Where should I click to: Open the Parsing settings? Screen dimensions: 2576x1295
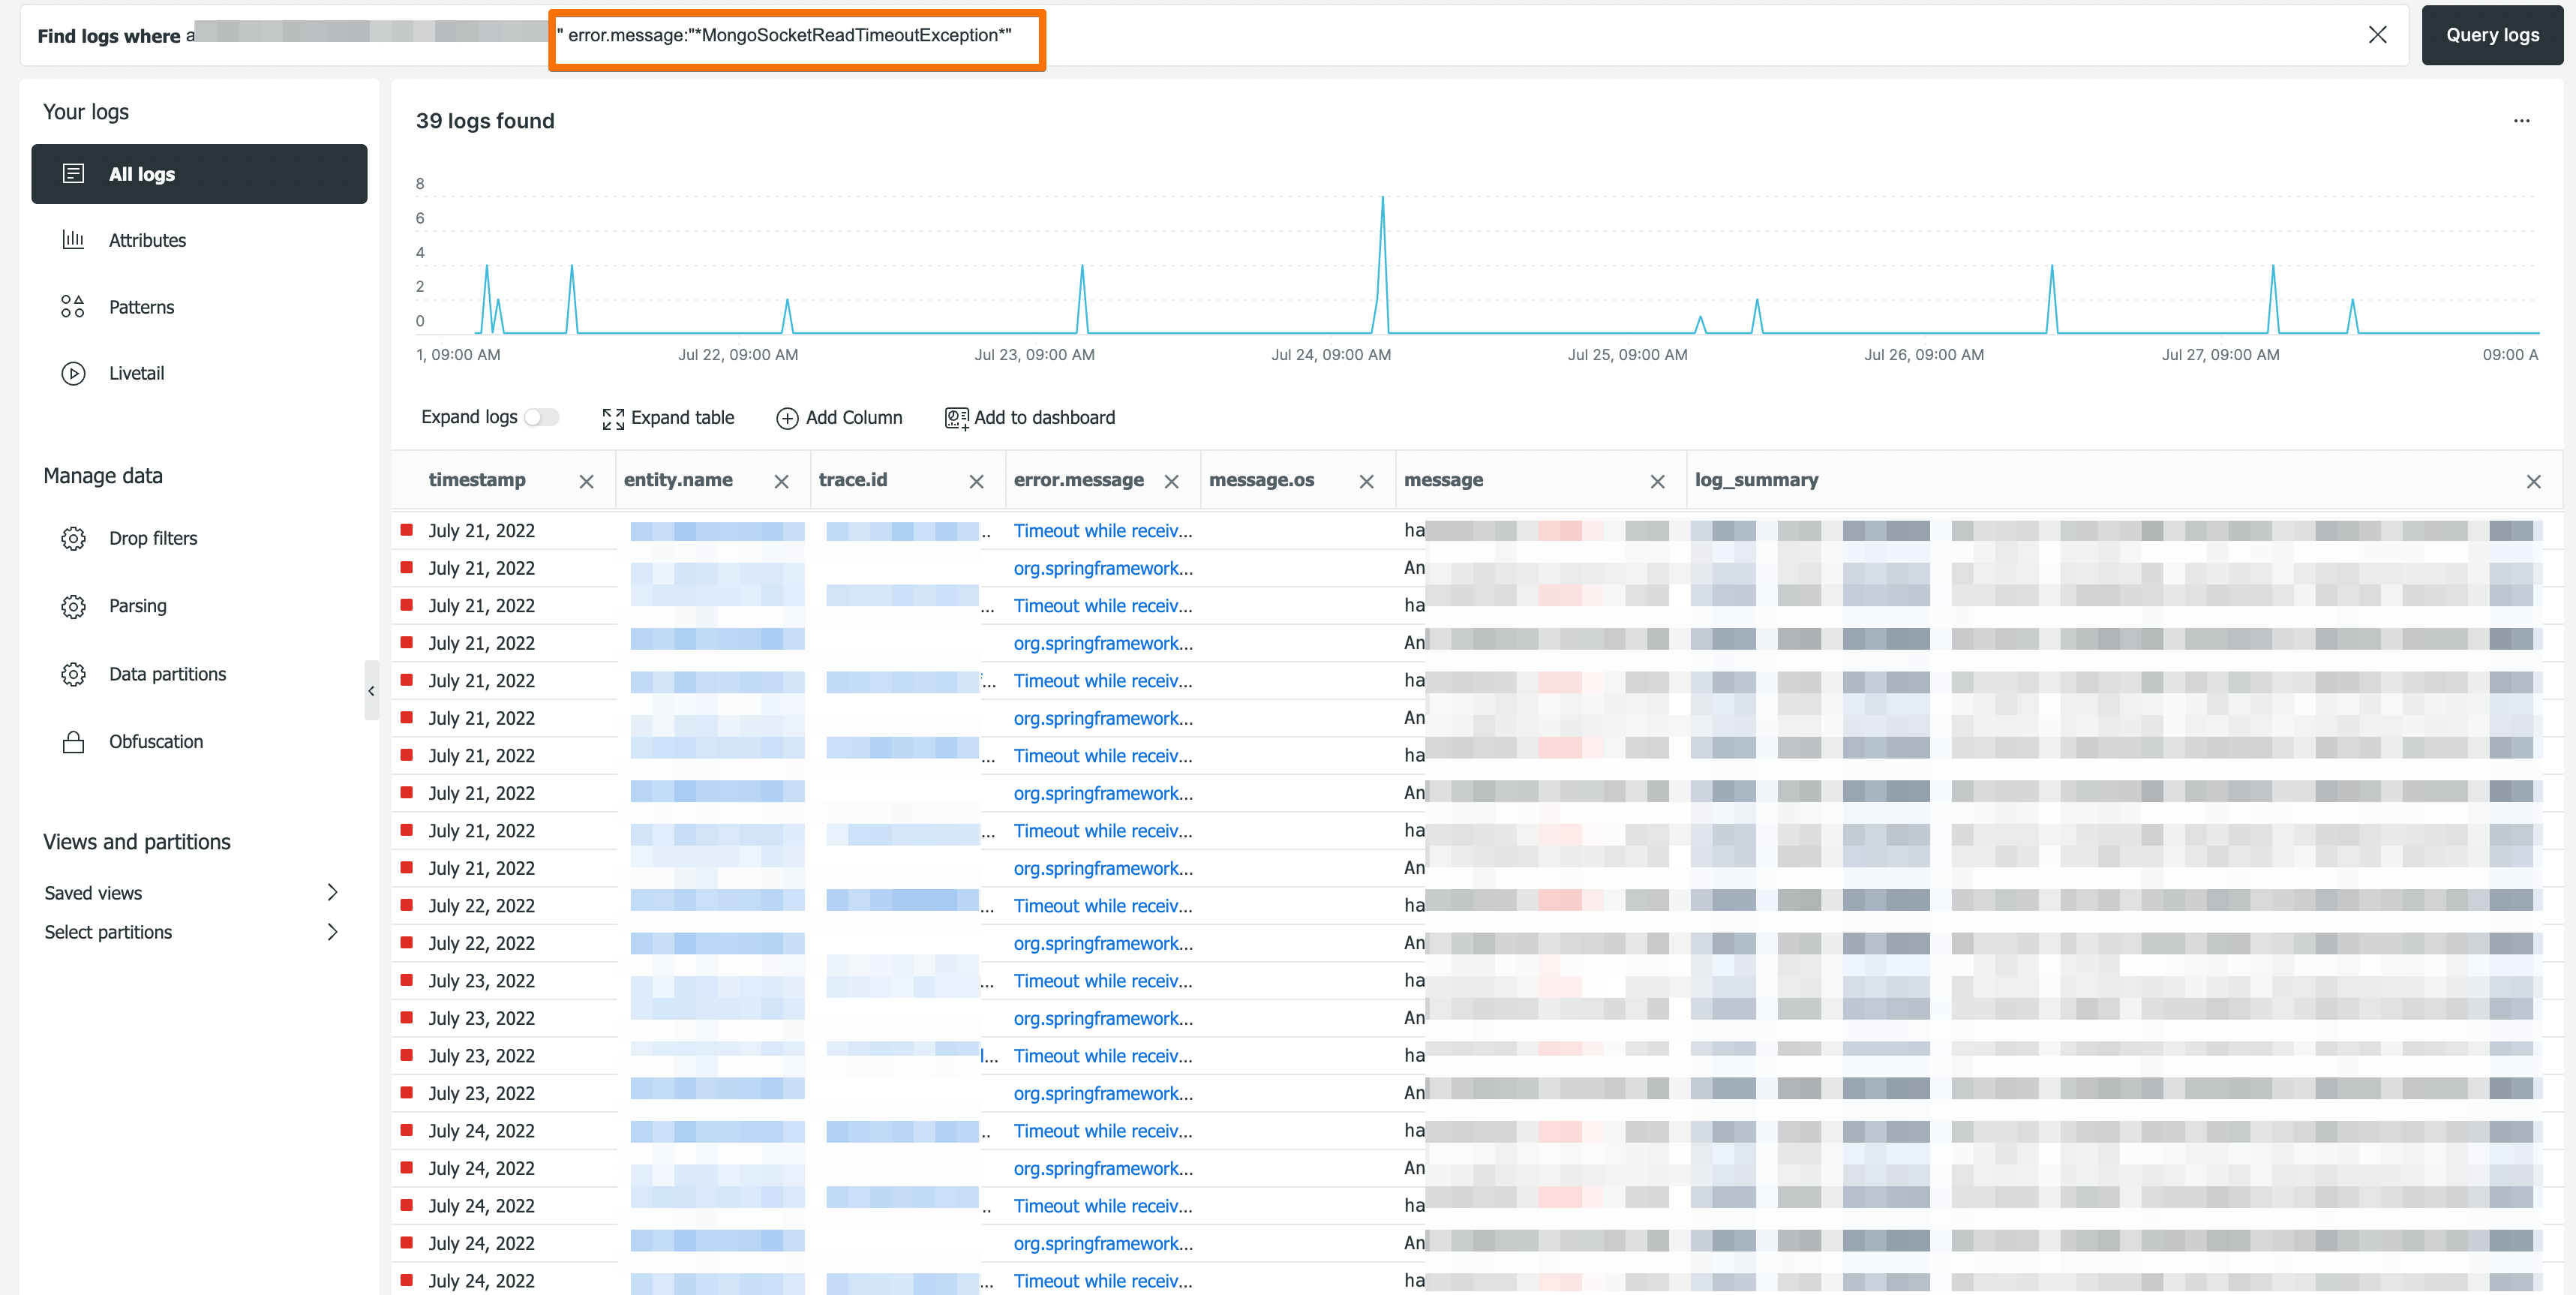coord(138,606)
